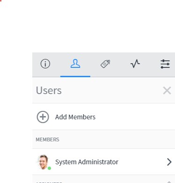The height and width of the screenshot is (183, 175).
Task: Click the small red dot at top-left corner
Action: 0,0
